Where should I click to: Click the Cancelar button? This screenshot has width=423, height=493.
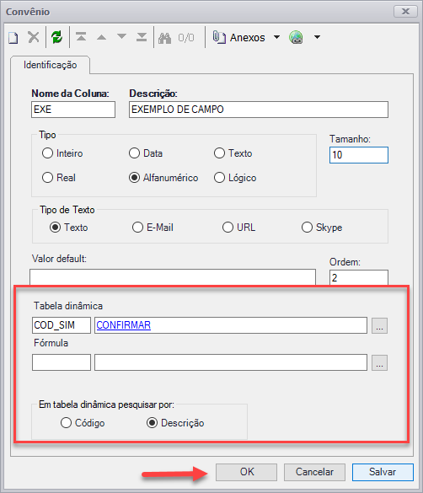click(314, 472)
